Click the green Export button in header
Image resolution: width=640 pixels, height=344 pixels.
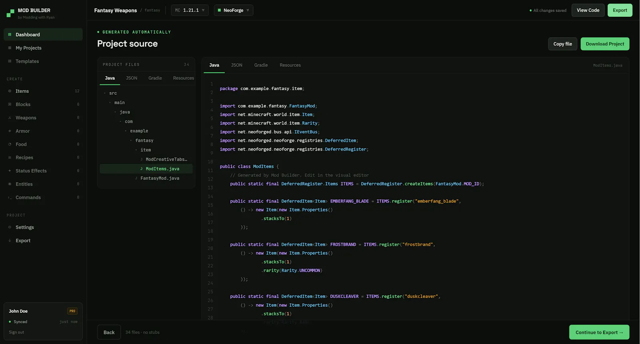620,10
